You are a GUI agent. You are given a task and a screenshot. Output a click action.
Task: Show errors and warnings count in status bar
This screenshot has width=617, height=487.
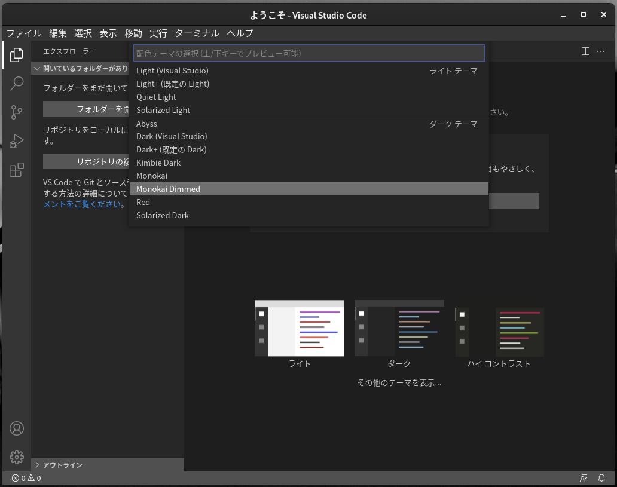click(x=26, y=478)
